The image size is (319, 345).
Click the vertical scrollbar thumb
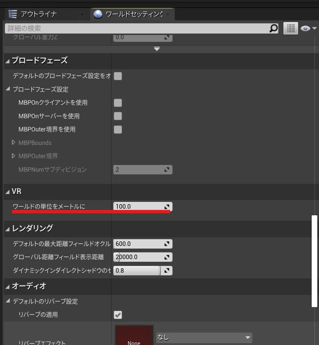pyautogui.click(x=314, y=261)
